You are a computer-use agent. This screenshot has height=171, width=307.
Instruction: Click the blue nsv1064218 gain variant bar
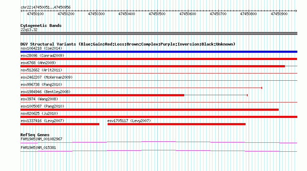pos(159,52)
